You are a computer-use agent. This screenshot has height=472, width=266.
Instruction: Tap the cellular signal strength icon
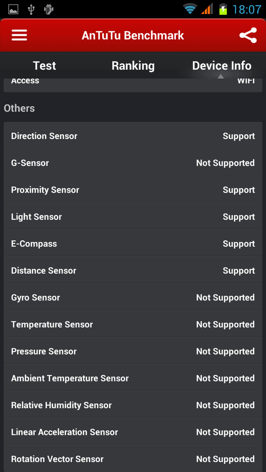206,9
